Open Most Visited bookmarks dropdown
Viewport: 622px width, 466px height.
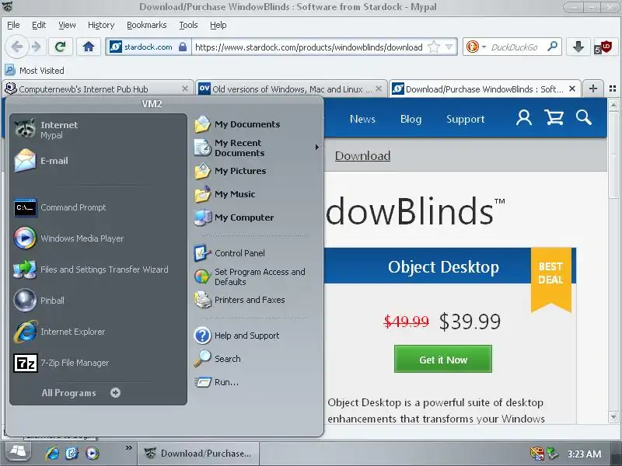point(34,70)
